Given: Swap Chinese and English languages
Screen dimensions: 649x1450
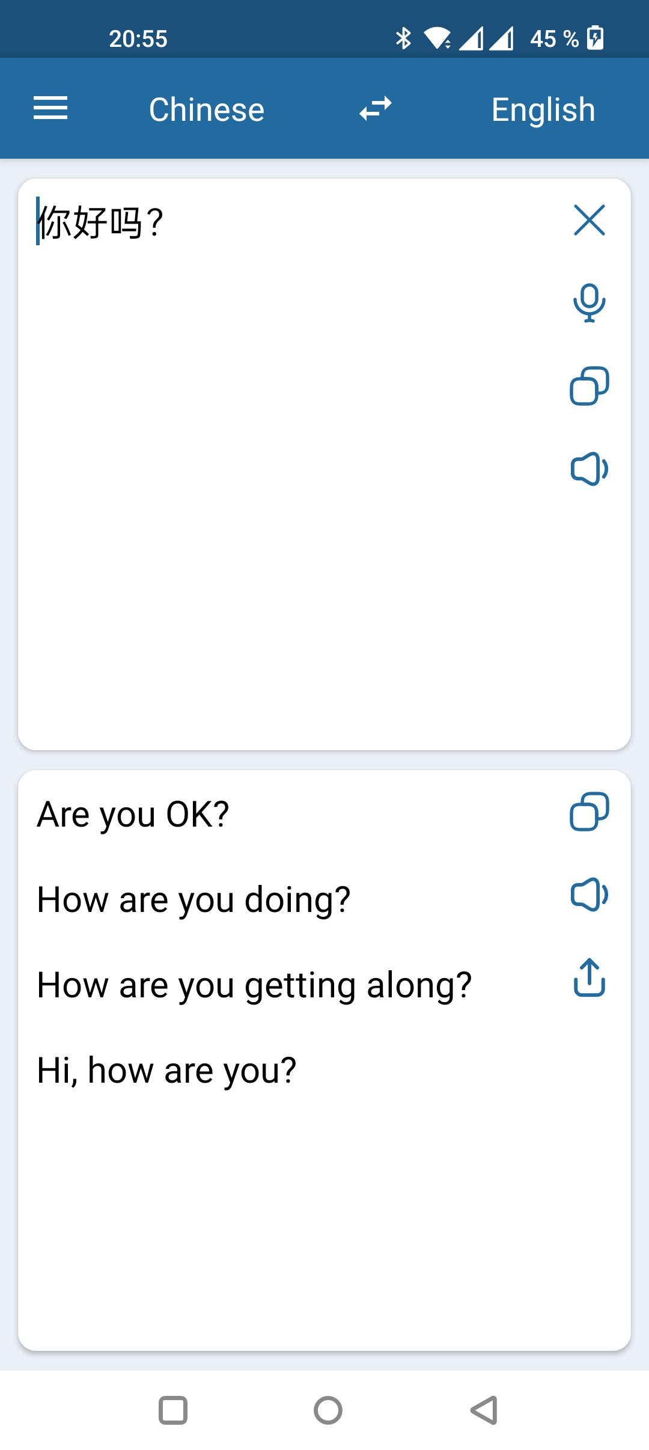Looking at the screenshot, I should [376, 109].
